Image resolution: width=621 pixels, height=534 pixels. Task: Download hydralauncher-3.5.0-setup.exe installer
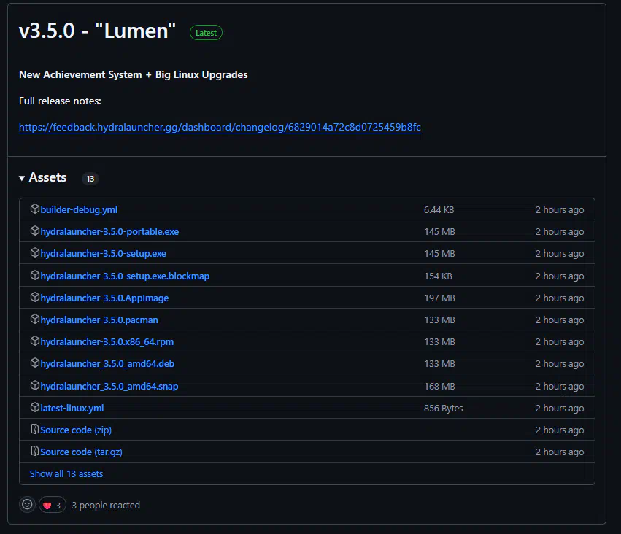point(104,253)
